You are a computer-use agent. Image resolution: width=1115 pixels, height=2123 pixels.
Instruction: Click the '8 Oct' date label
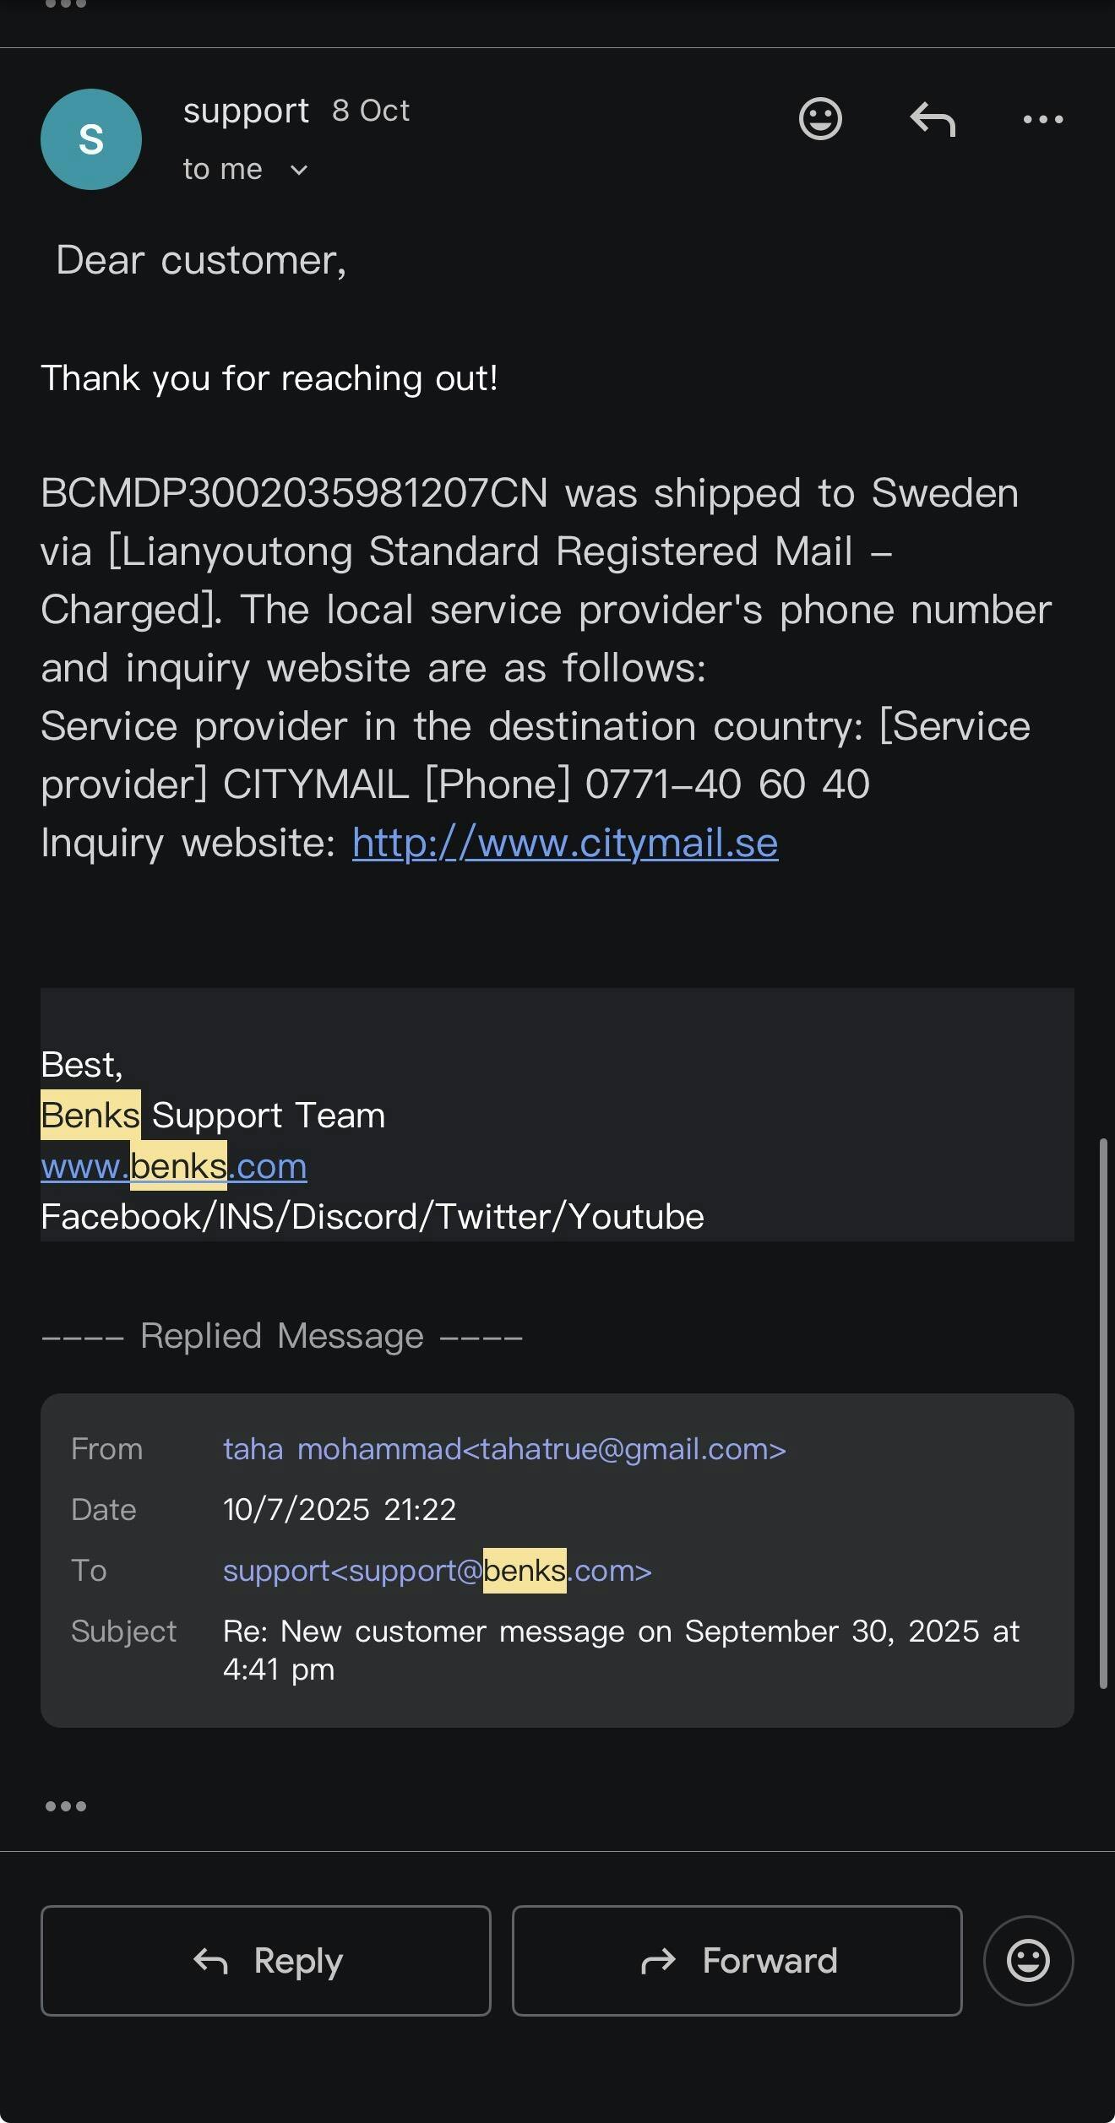tap(371, 111)
